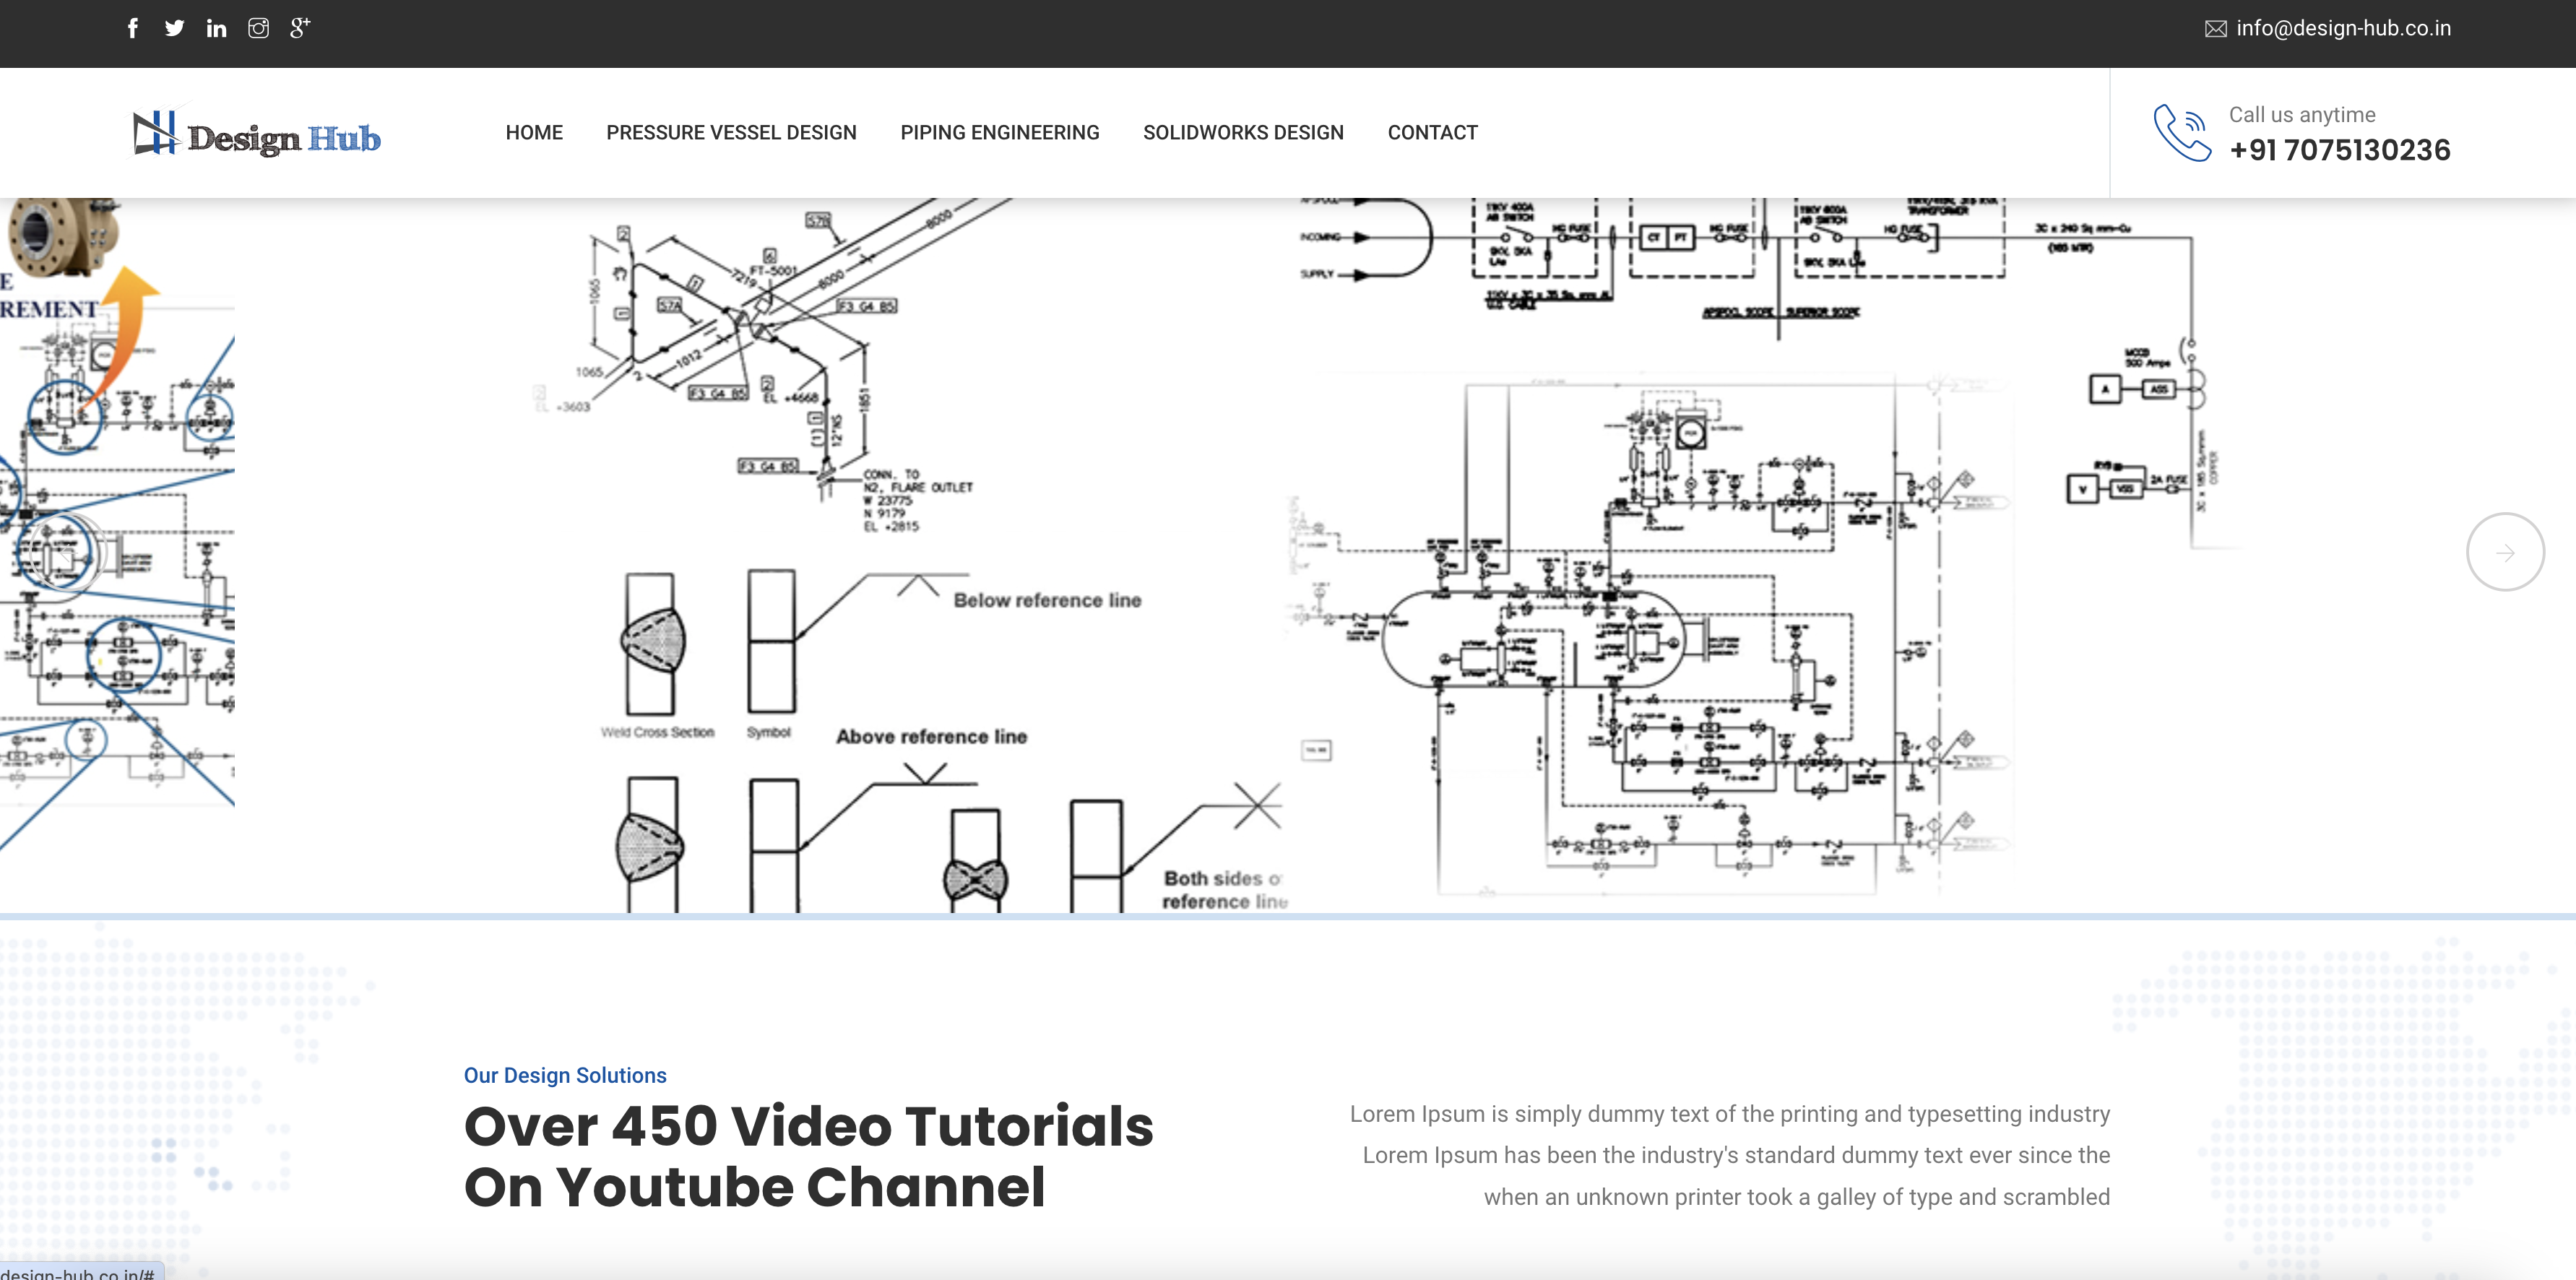Open the Google Plus icon

coord(300,28)
